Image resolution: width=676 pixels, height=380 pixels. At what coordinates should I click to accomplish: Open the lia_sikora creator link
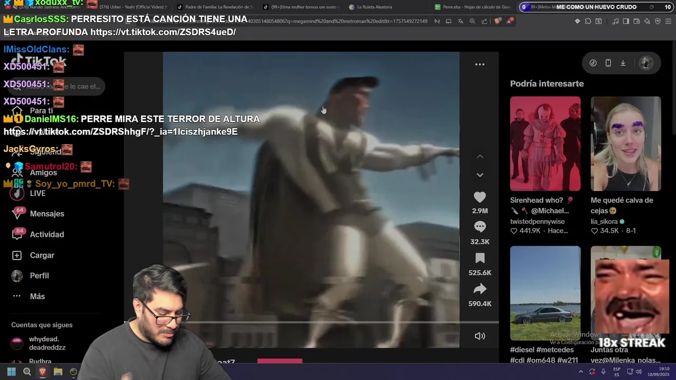point(605,222)
